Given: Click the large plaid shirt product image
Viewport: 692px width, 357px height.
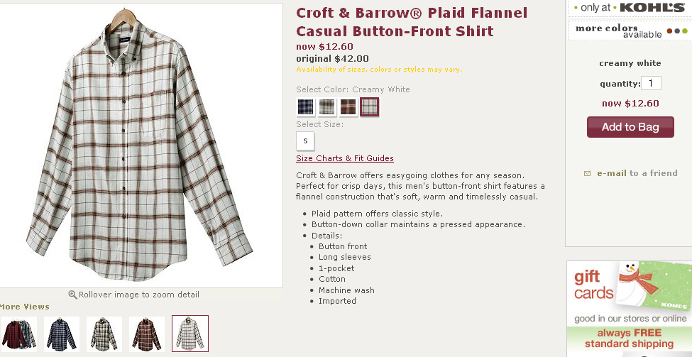Looking at the screenshot, I should coord(141,145).
